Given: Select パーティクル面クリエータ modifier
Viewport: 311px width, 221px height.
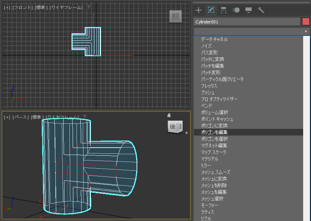Looking at the screenshot, I should (249, 79).
